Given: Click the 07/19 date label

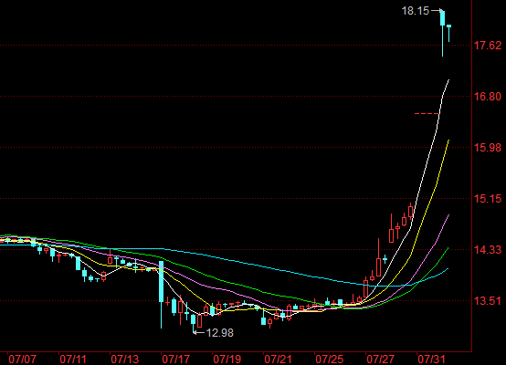Looking at the screenshot, I should (x=227, y=360).
